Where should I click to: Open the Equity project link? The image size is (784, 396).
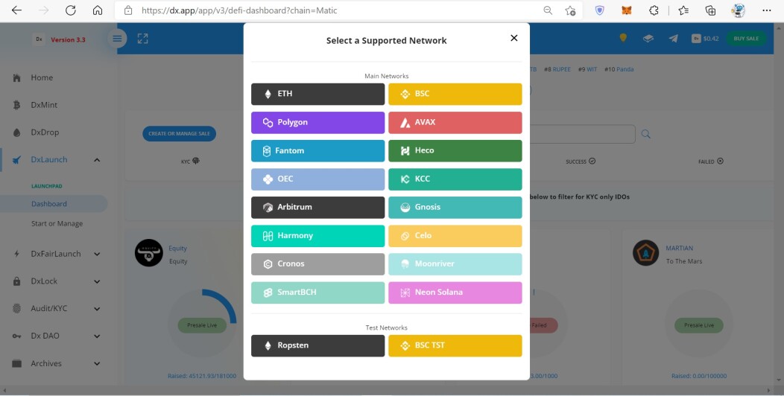(x=177, y=248)
